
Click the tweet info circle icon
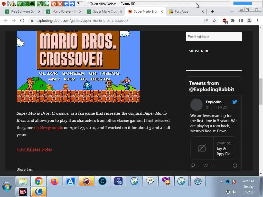coord(235,165)
